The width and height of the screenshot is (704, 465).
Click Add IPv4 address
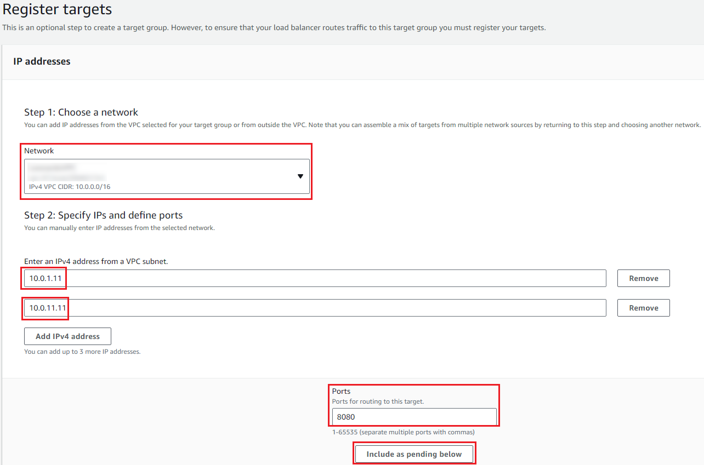point(67,336)
